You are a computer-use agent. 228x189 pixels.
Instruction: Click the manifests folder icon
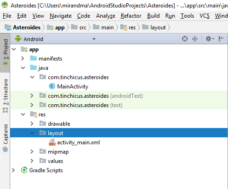(x=33, y=58)
